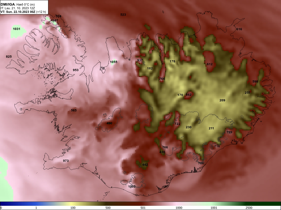Select the 211 value label
The width and height of the screenshot is (281, 210).
click(211, 128)
